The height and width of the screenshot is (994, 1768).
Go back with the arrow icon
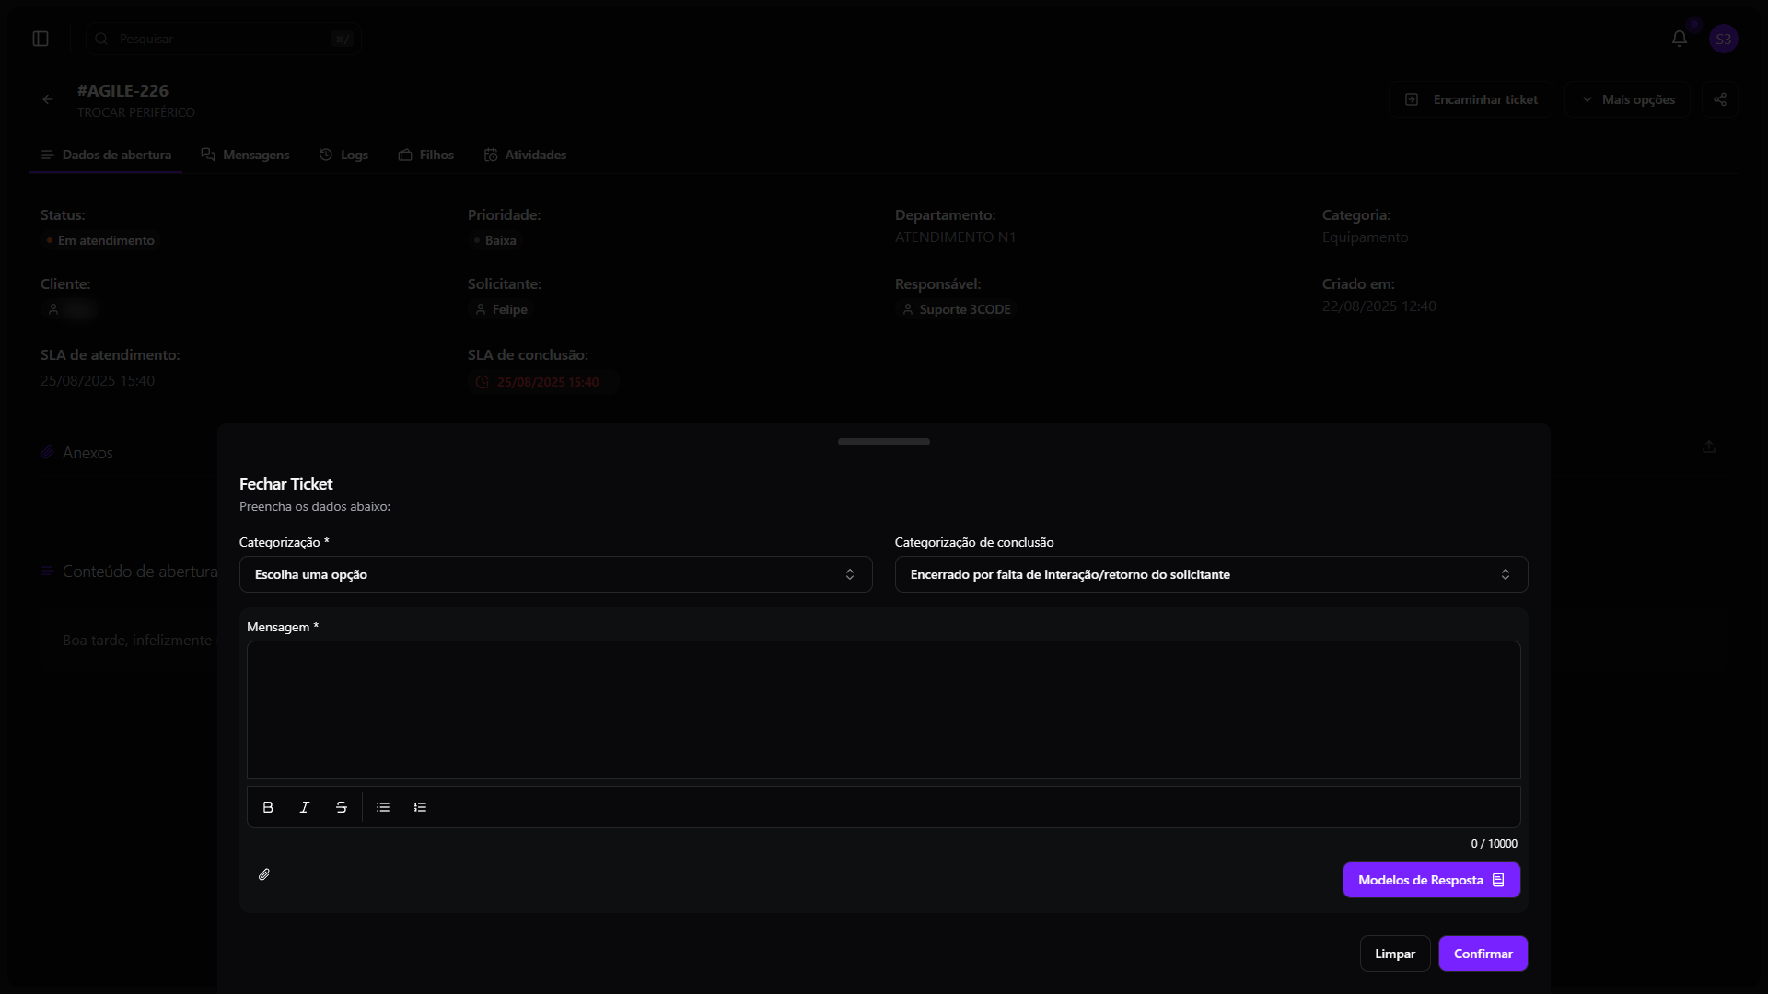click(x=48, y=99)
